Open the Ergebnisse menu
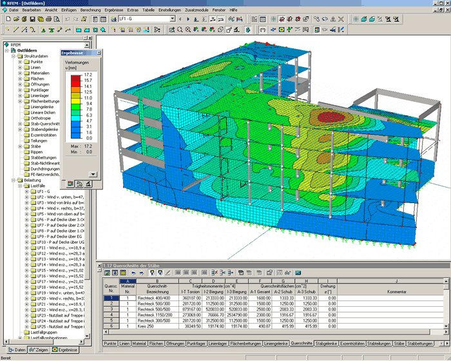 [x=114, y=10]
